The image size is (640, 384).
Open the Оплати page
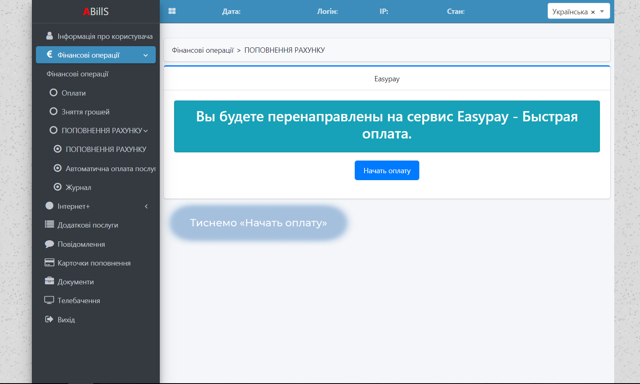coord(74,93)
